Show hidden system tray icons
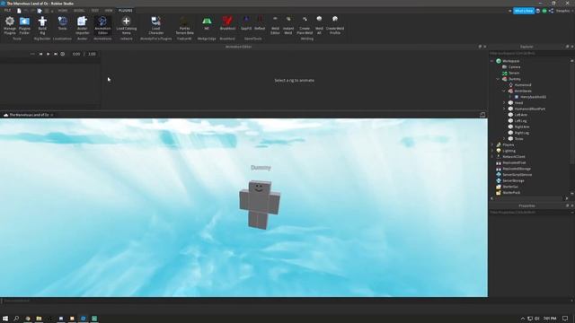 (522, 319)
